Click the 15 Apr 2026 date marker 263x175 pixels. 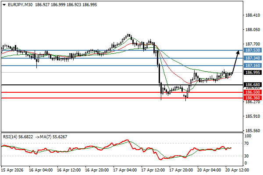13,170
